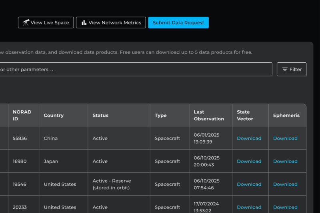Download State Vector for NORAD 19546
The width and height of the screenshot is (320, 213).
click(249, 184)
